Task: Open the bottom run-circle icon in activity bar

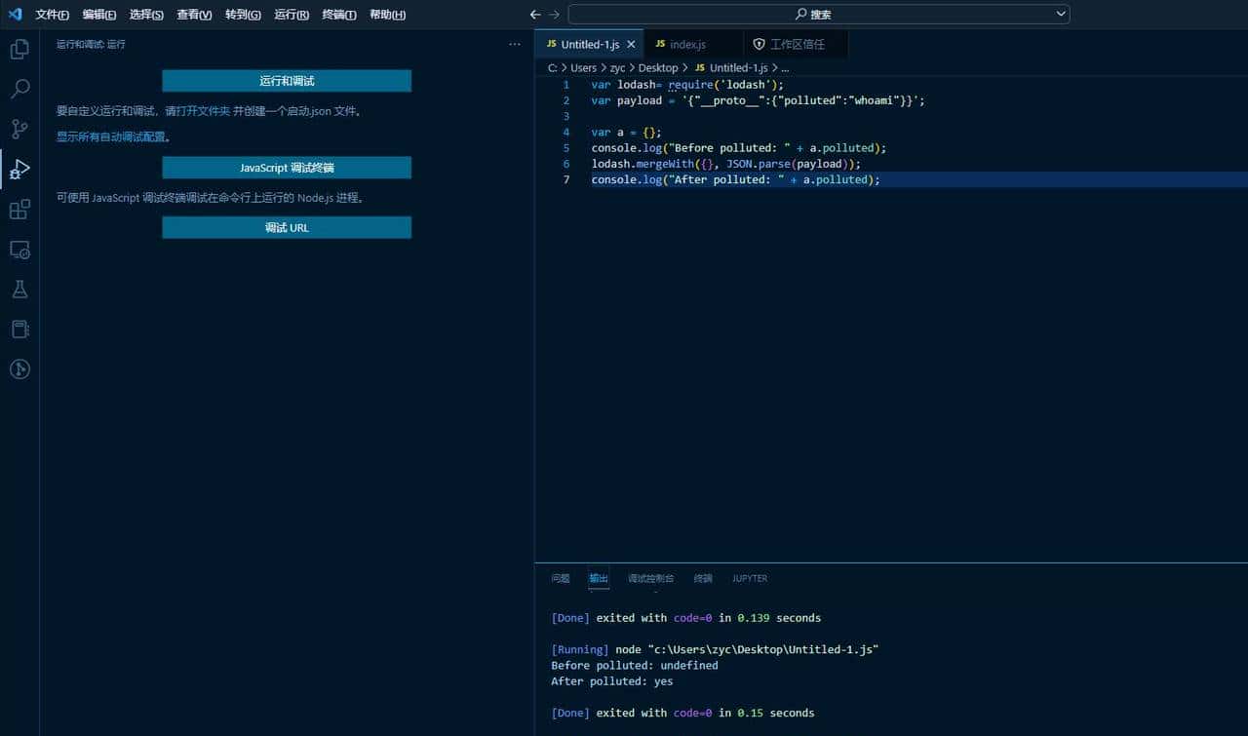Action: coord(19,368)
